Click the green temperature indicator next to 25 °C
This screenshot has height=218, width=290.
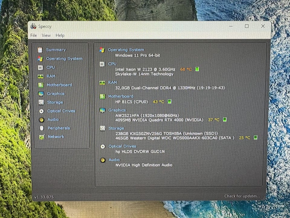256,137
